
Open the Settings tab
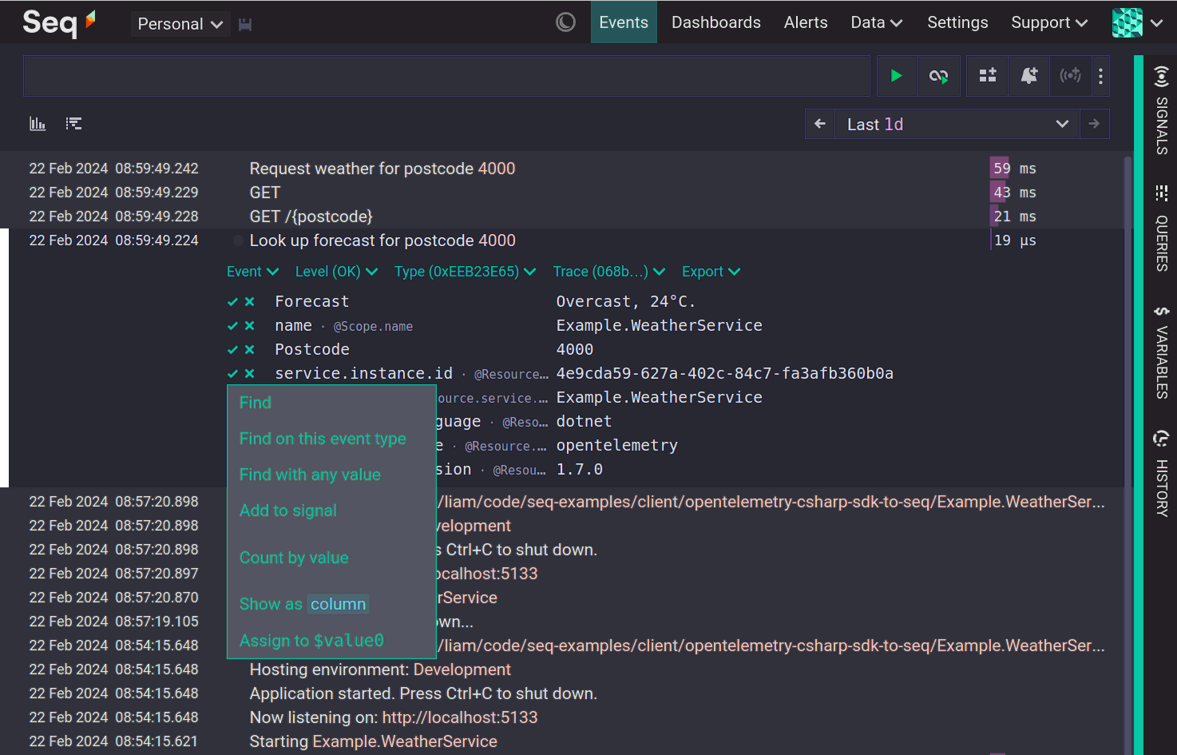point(957,22)
